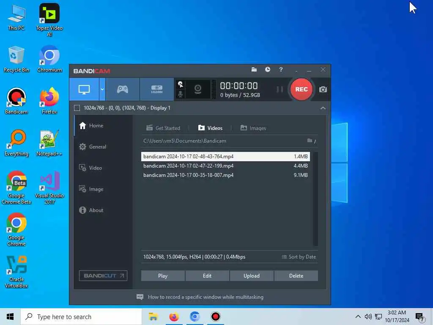Click the video list scrollbar

pos(315,199)
